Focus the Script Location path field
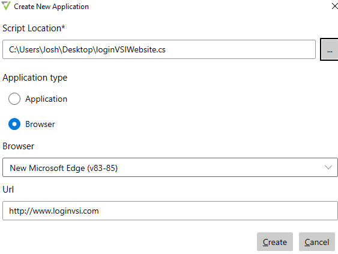The image size is (338, 254). point(159,49)
